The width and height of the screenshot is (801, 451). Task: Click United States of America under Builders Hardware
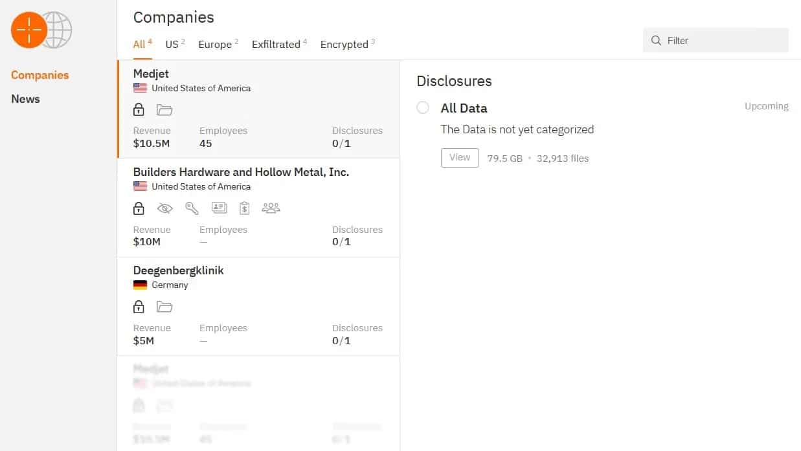(x=201, y=186)
